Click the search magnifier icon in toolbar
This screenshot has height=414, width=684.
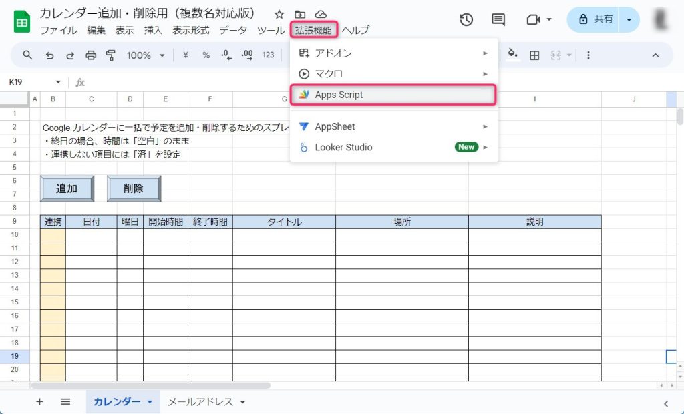click(27, 55)
